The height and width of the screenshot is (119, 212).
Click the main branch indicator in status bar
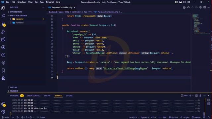tap(6, 118)
